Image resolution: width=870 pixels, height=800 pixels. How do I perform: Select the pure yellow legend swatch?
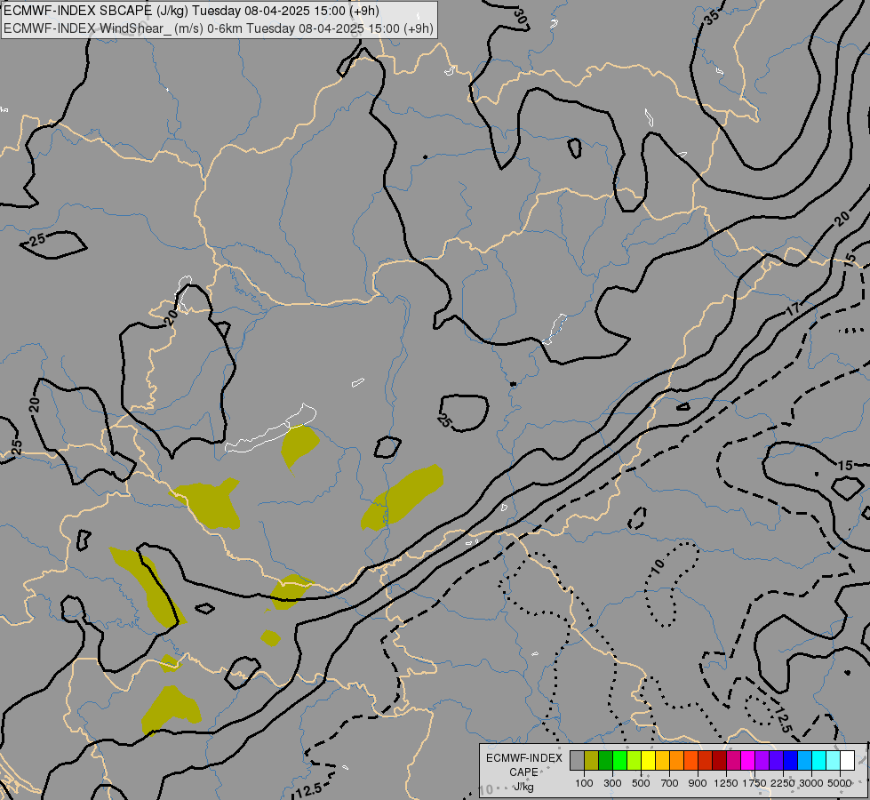[648, 761]
